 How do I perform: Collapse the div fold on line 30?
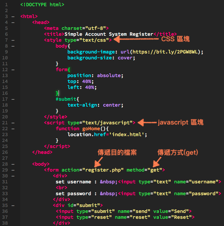point(13,176)
